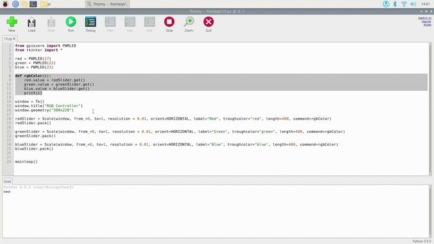Click the line 'green.value = greenSlider.get()'

[x=59, y=84]
